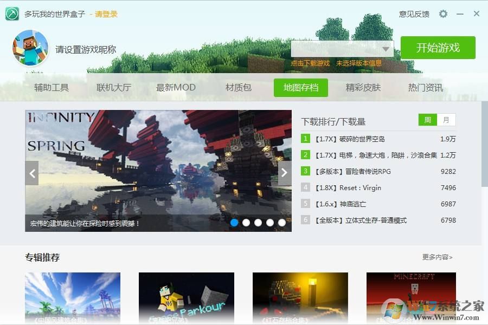The height and width of the screenshot is (325, 488).
Task: Click the 点击下载游戏 download link
Action: (310, 63)
